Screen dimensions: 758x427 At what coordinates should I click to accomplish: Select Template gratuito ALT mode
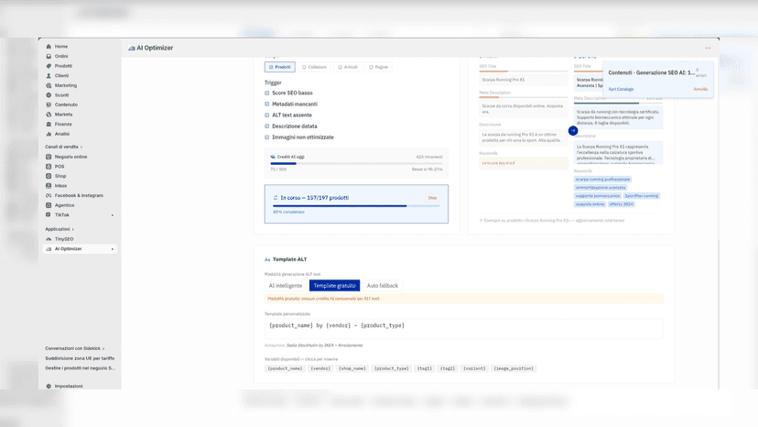pyautogui.click(x=334, y=286)
